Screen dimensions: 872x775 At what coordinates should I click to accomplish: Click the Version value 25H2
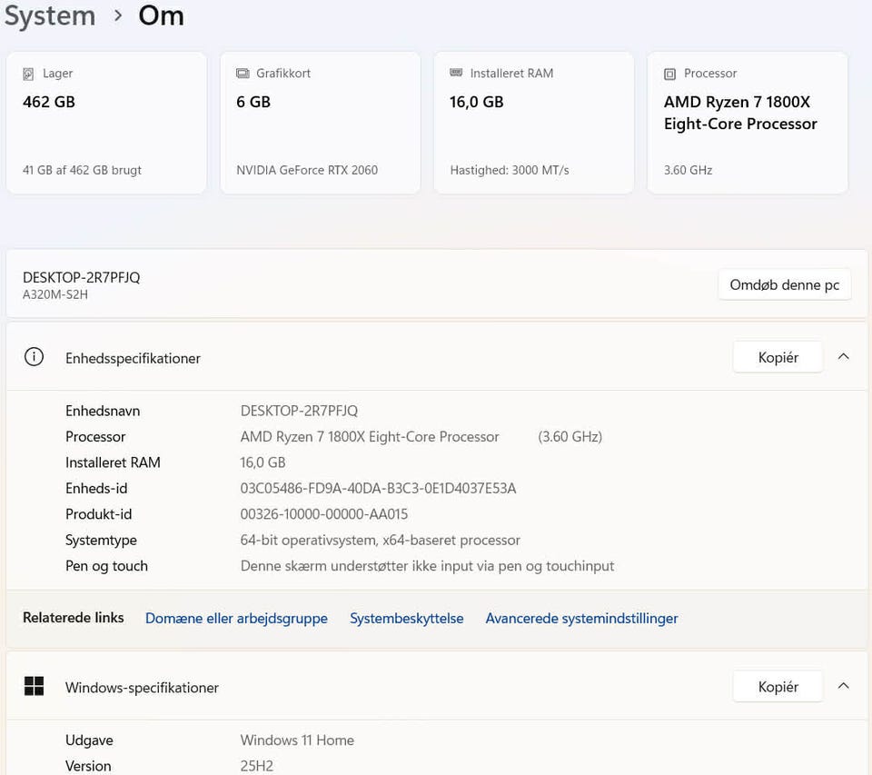[x=257, y=766]
